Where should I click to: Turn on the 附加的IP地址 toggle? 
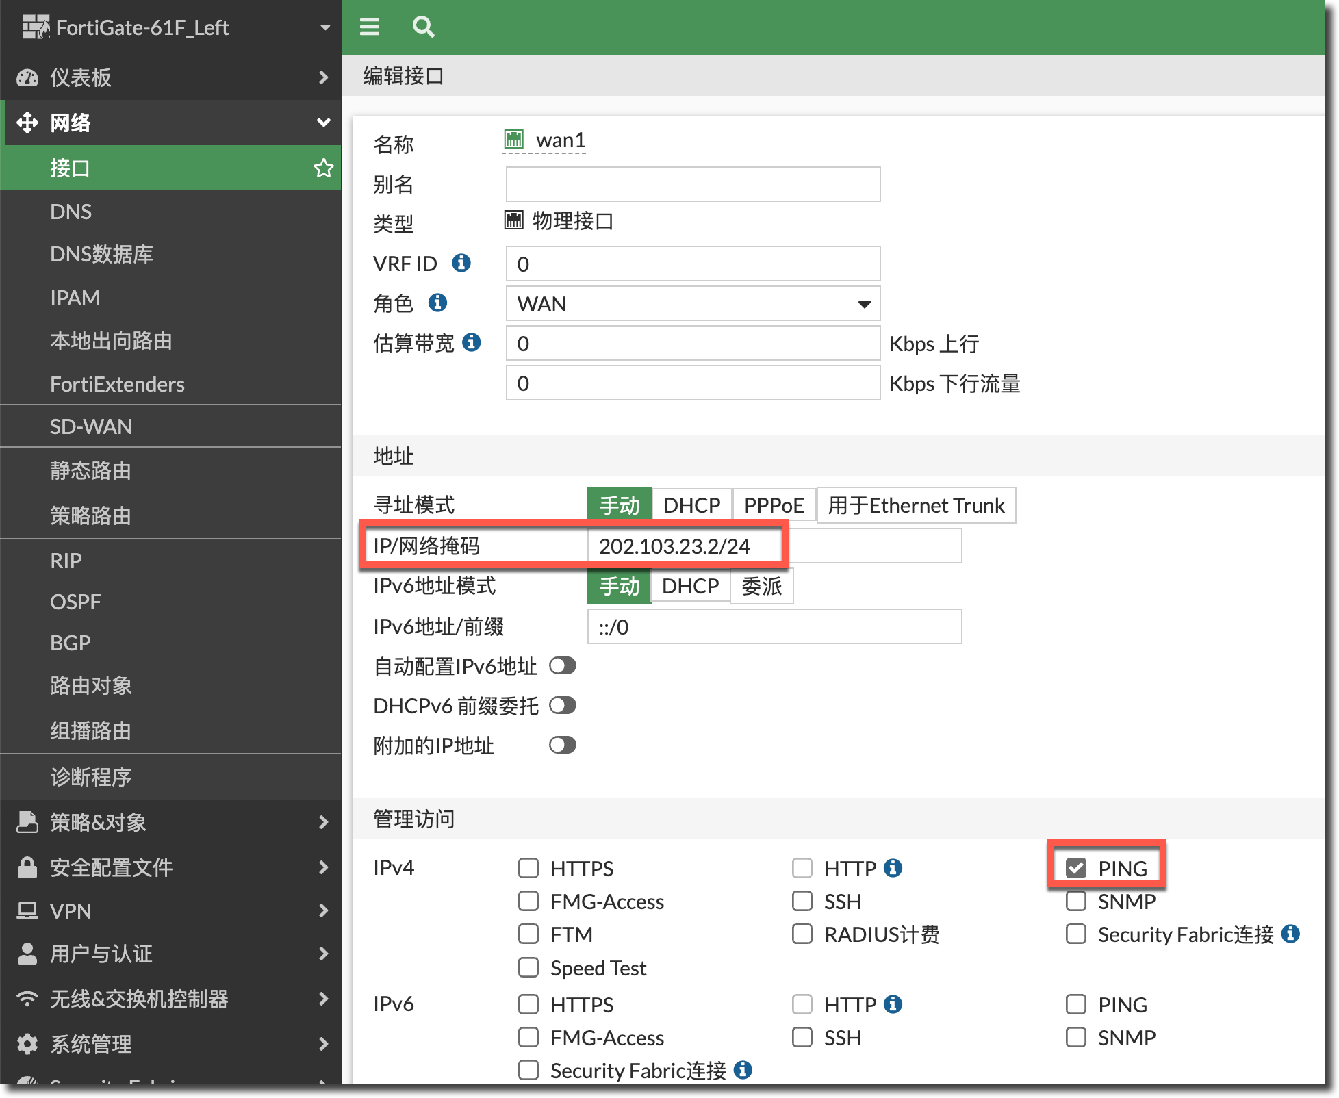pyautogui.click(x=563, y=745)
